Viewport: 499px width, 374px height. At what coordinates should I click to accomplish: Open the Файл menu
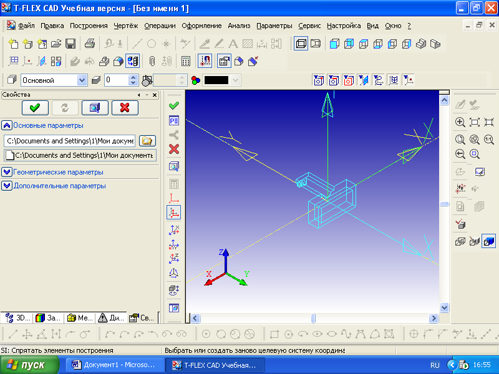(26, 26)
